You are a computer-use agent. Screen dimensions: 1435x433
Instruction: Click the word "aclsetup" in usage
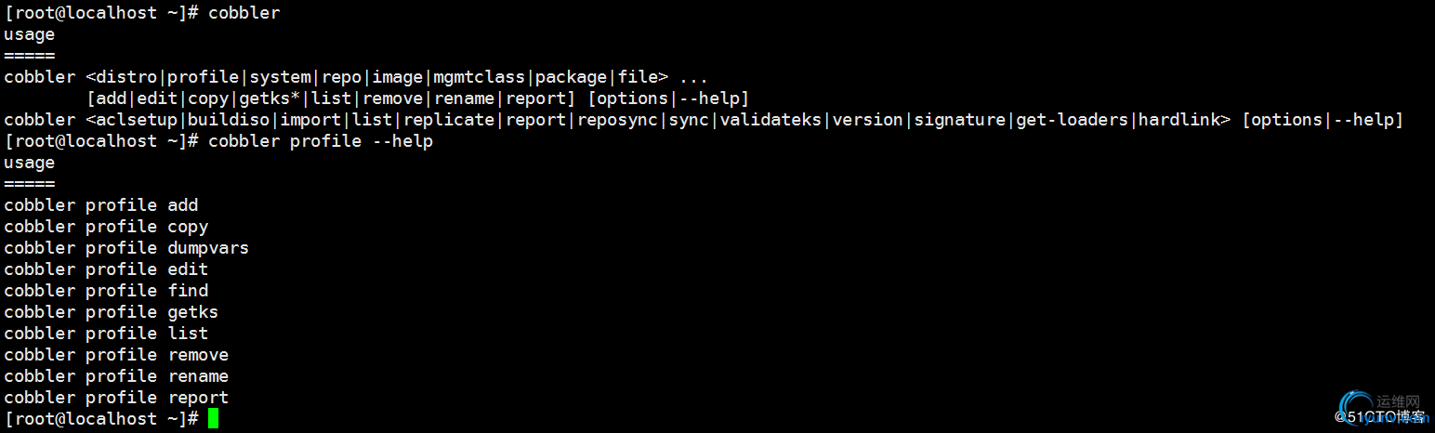pos(138,120)
